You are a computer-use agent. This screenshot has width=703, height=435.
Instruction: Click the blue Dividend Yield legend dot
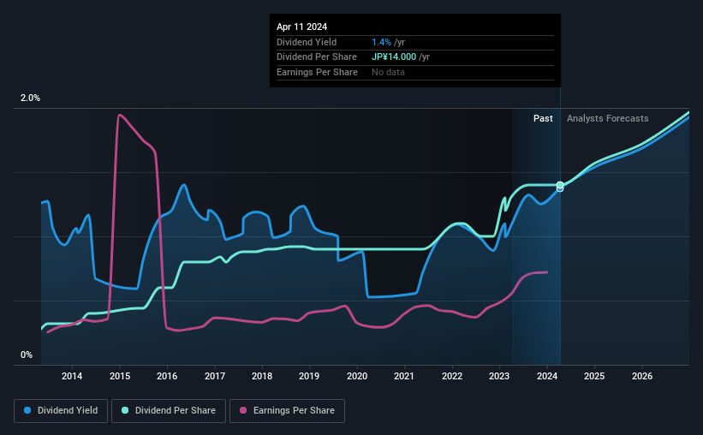(x=27, y=410)
